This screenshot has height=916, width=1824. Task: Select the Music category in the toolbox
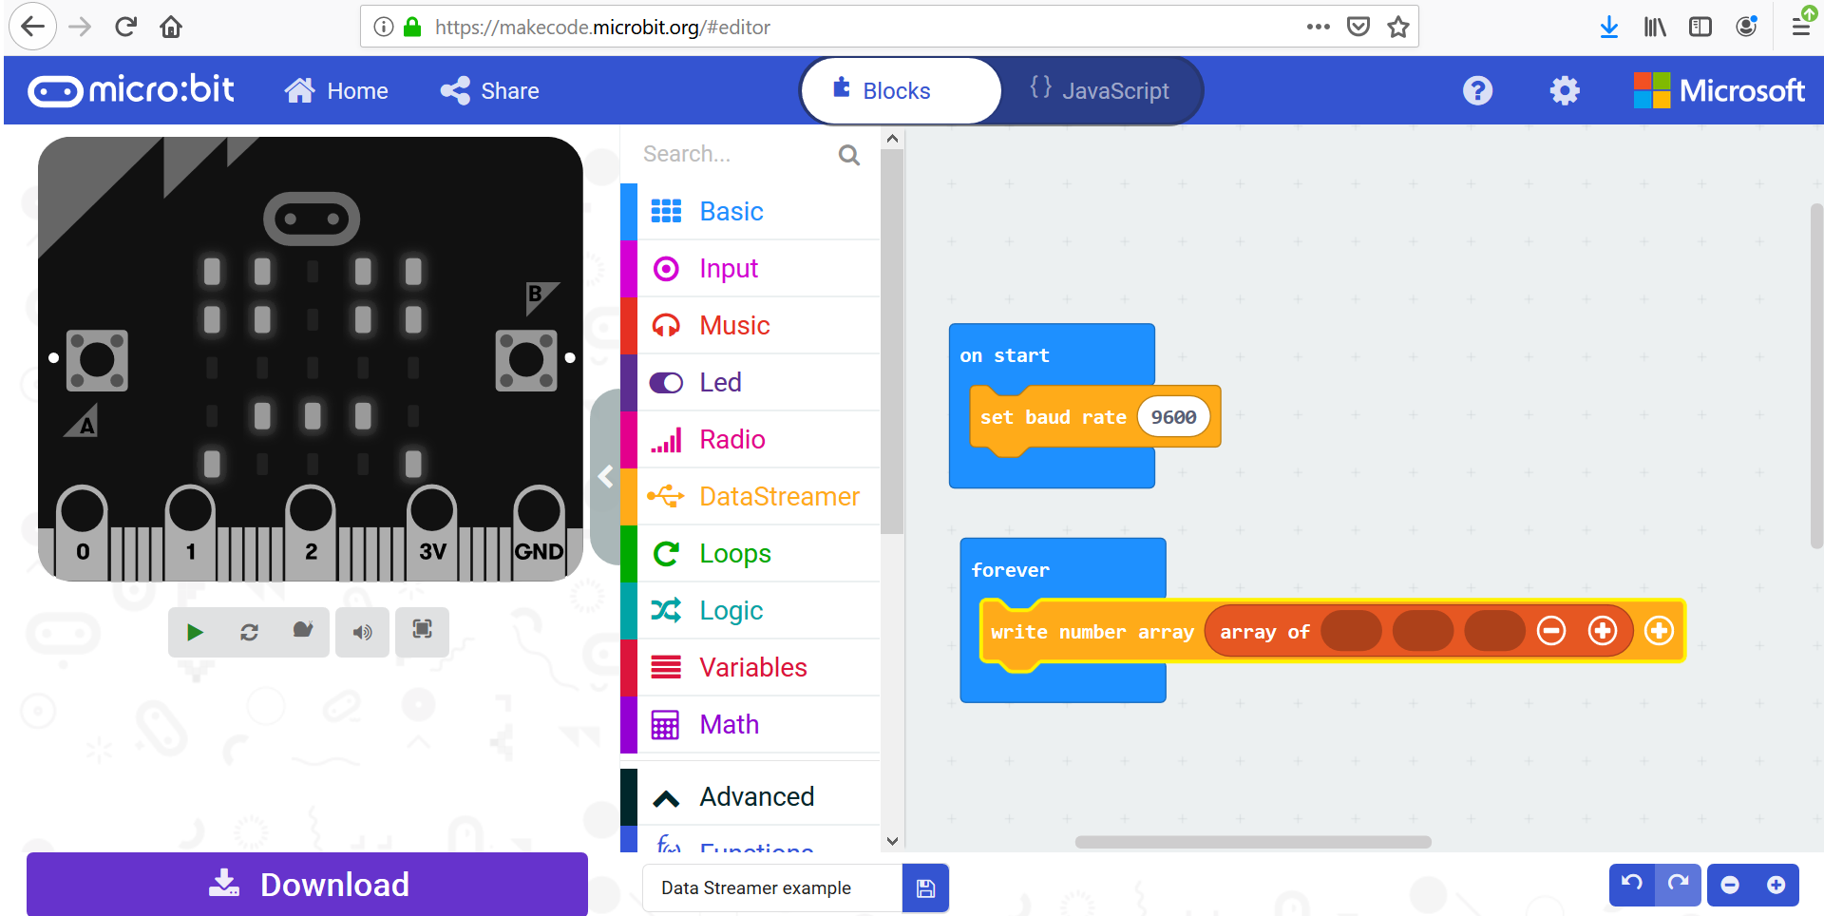tap(733, 325)
